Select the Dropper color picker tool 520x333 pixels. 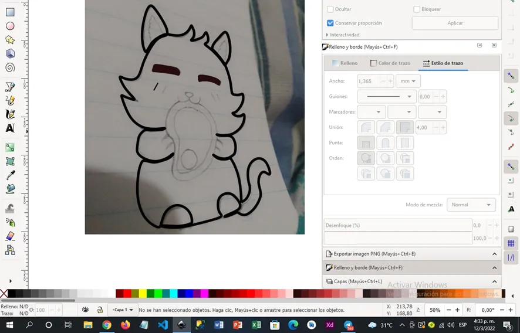(x=10, y=175)
